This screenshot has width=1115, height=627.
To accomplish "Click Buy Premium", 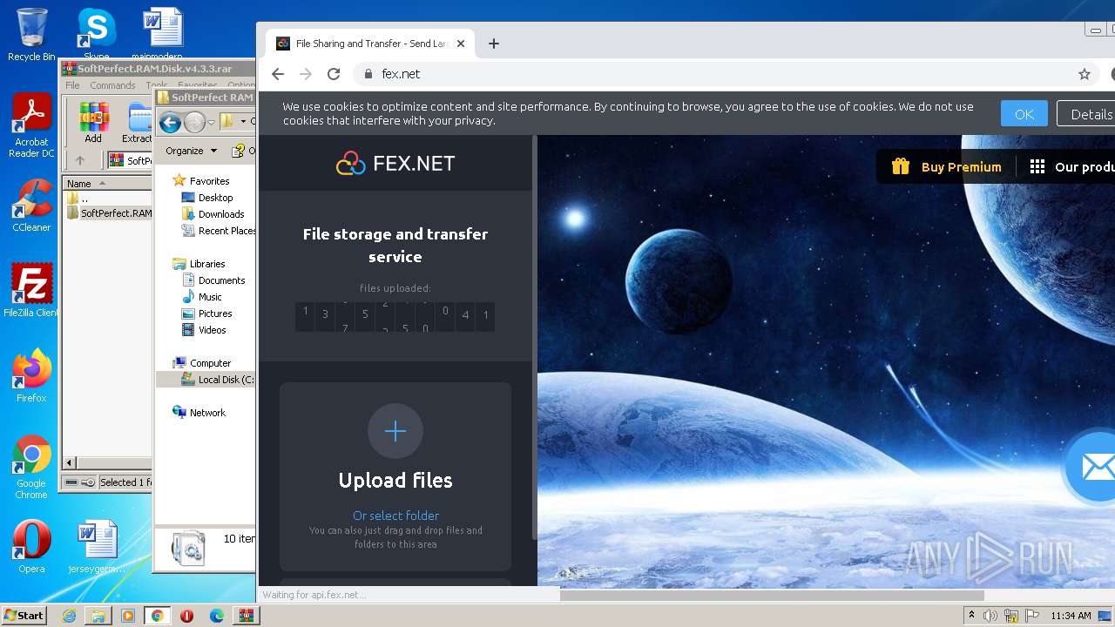I will [x=962, y=167].
